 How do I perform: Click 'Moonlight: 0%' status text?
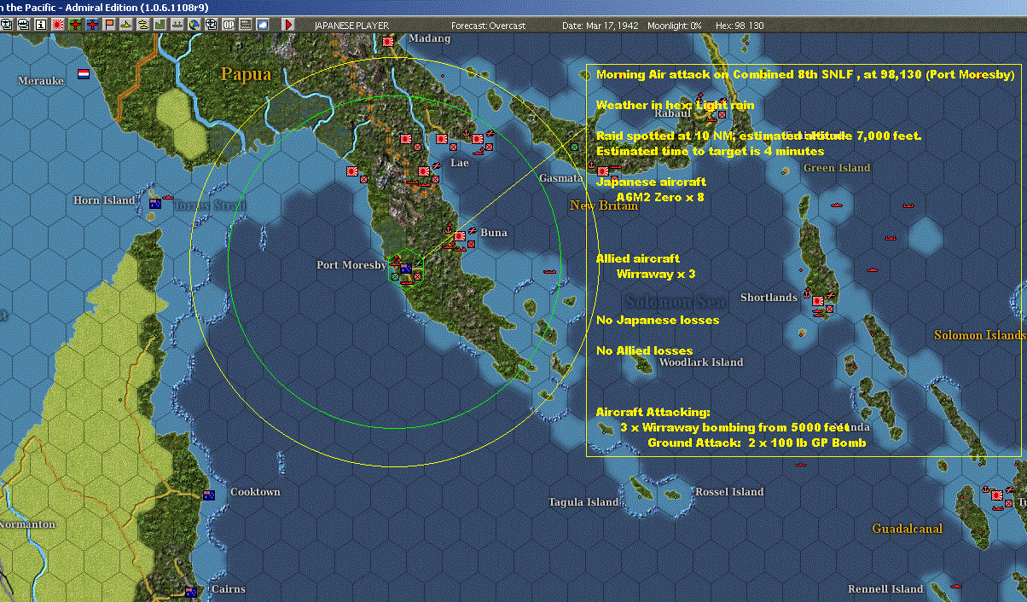pyautogui.click(x=674, y=26)
